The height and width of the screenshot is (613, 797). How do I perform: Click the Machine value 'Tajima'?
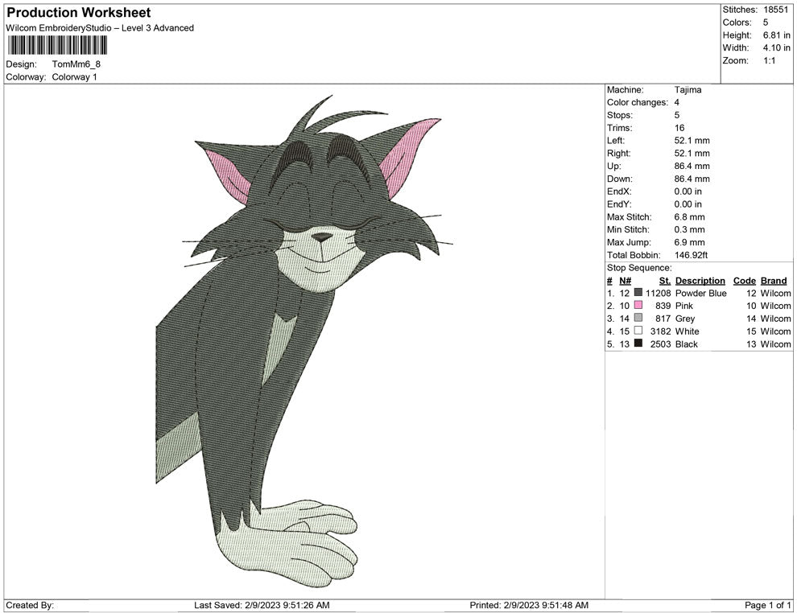click(x=688, y=89)
